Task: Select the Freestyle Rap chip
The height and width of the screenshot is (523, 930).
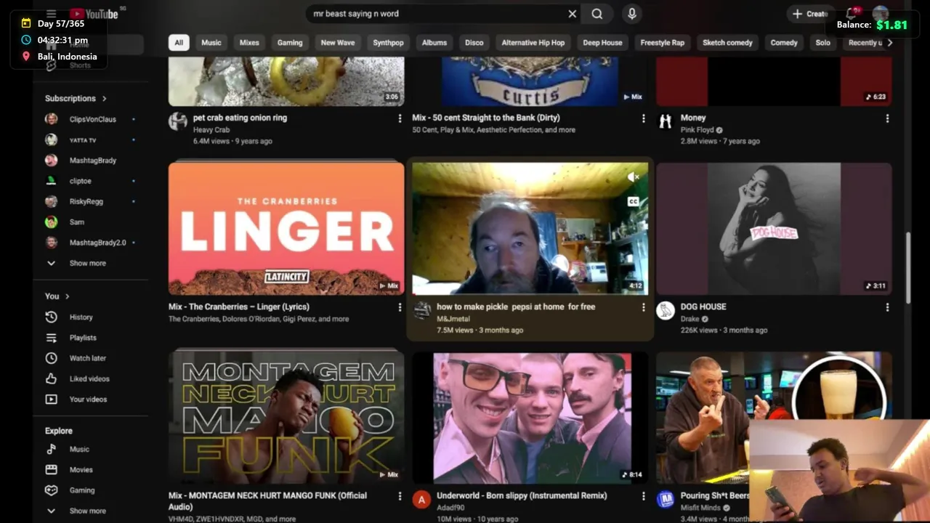Action: 663,43
